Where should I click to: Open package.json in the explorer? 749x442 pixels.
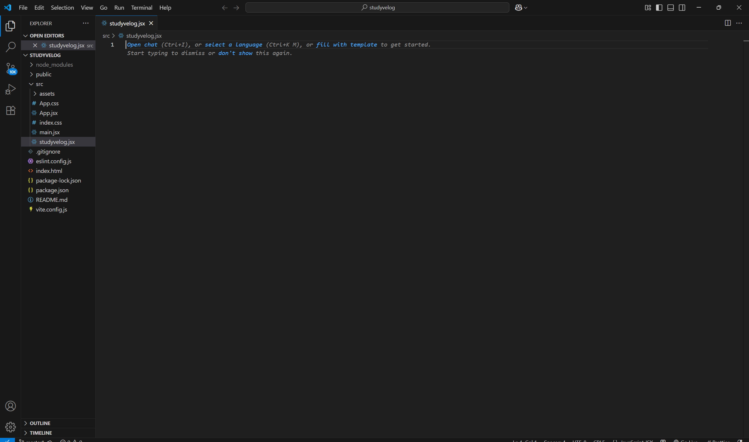coord(52,190)
